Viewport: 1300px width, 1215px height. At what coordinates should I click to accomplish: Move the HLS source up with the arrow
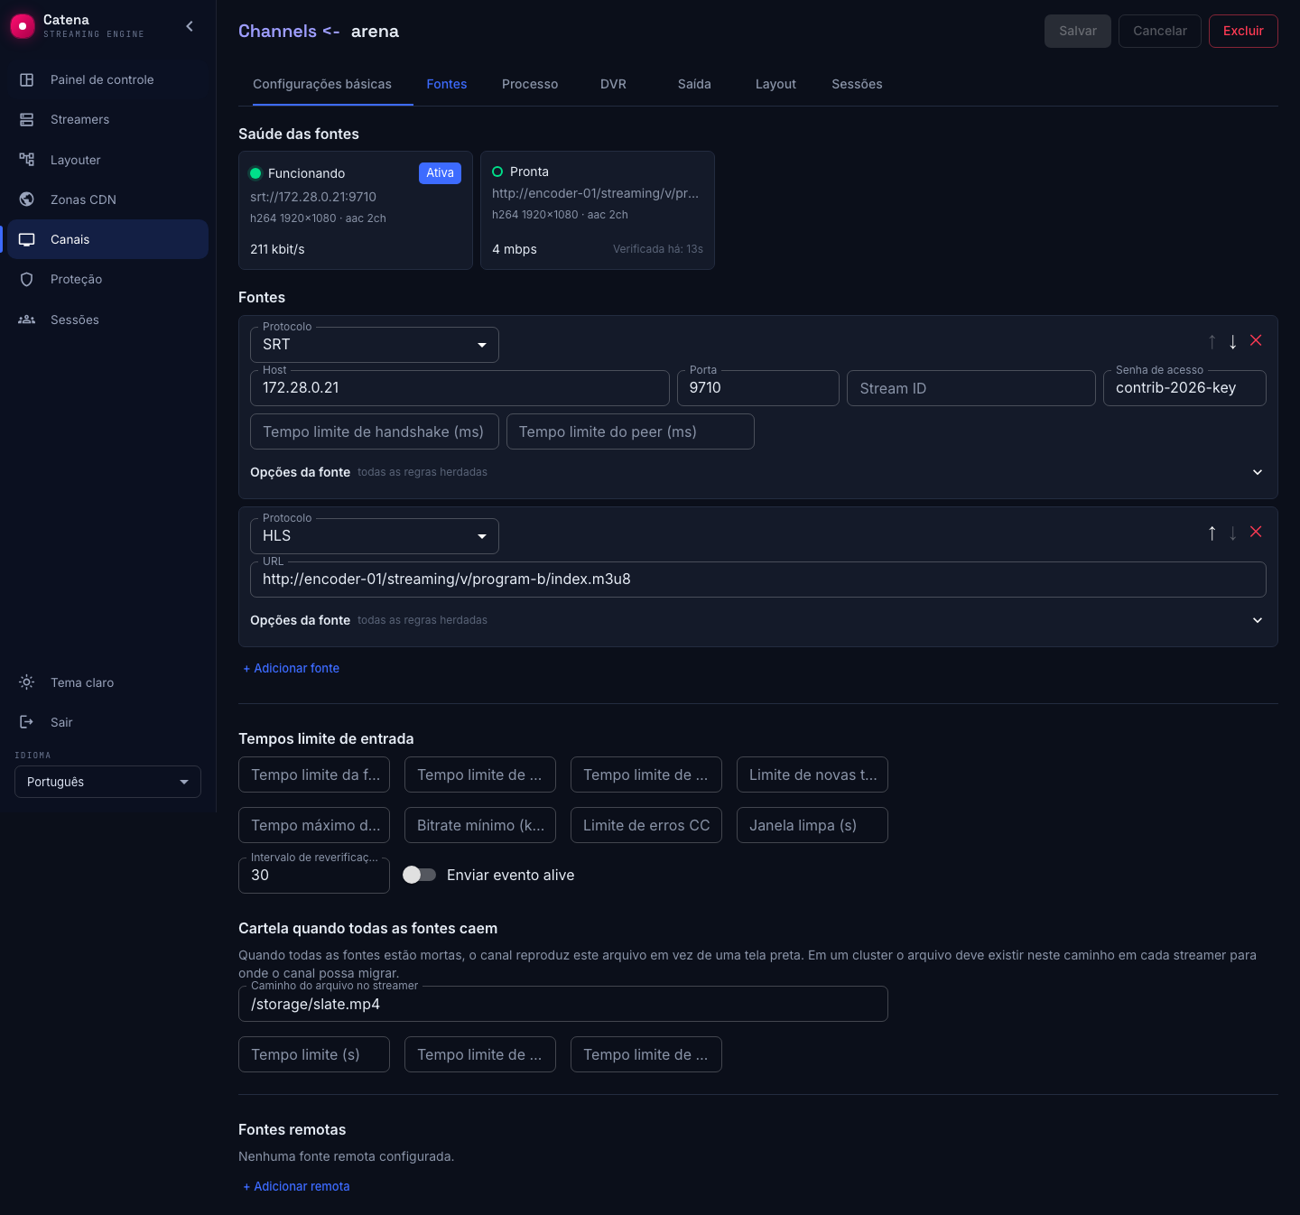tap(1212, 533)
